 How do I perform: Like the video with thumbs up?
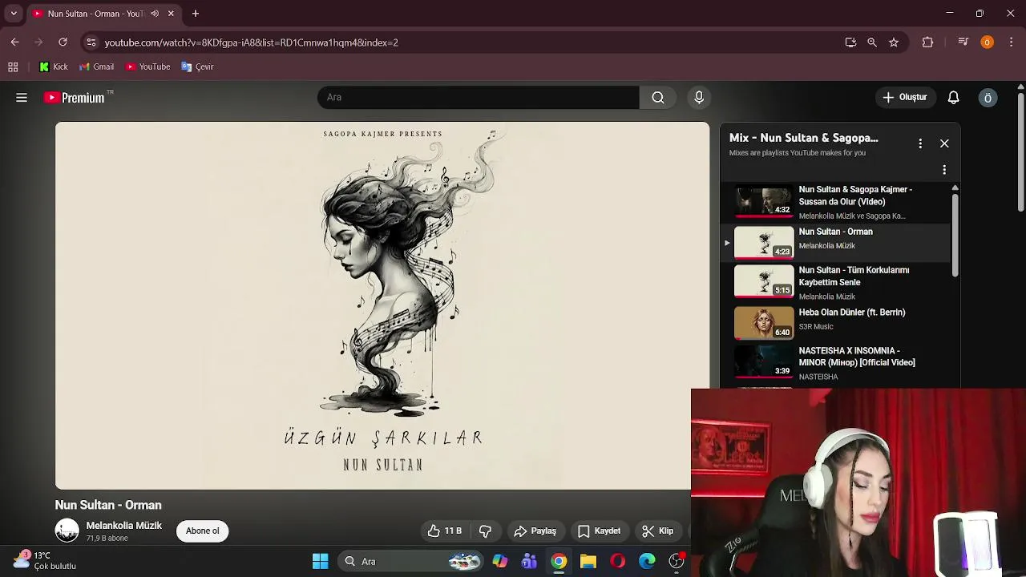tap(444, 531)
